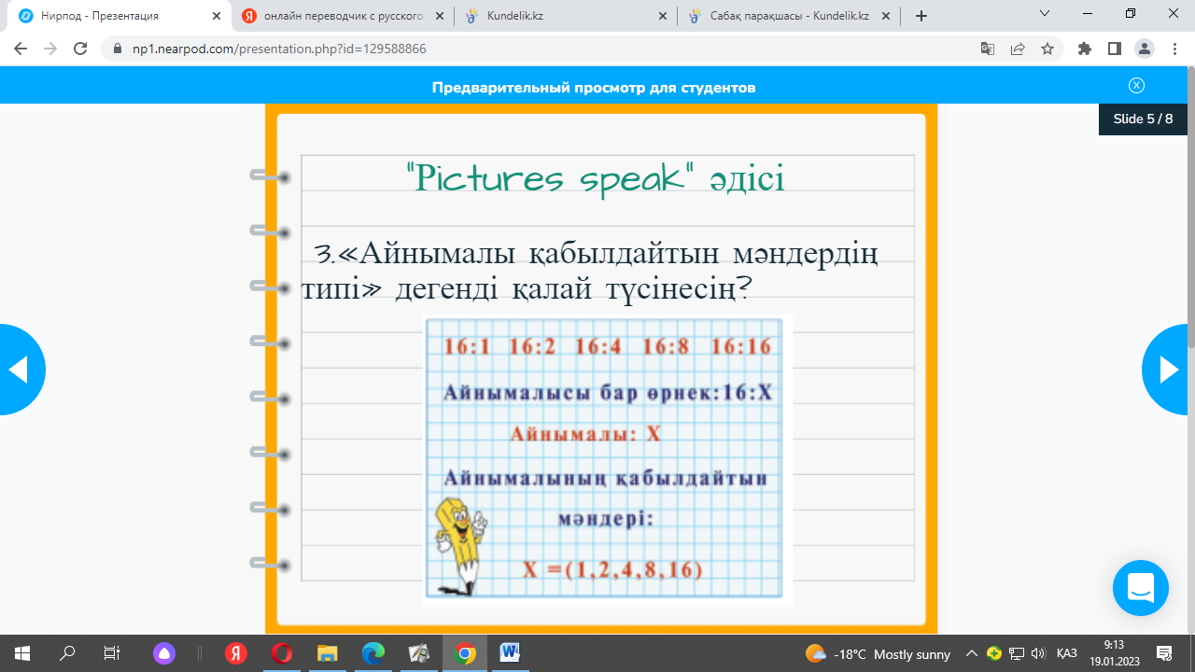Close the Нирпод - Презентация tab

click(216, 16)
